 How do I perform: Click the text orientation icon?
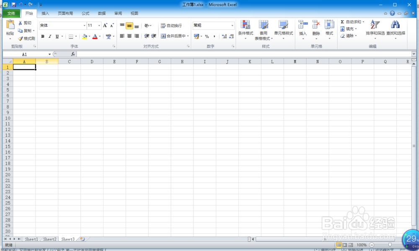(x=147, y=26)
